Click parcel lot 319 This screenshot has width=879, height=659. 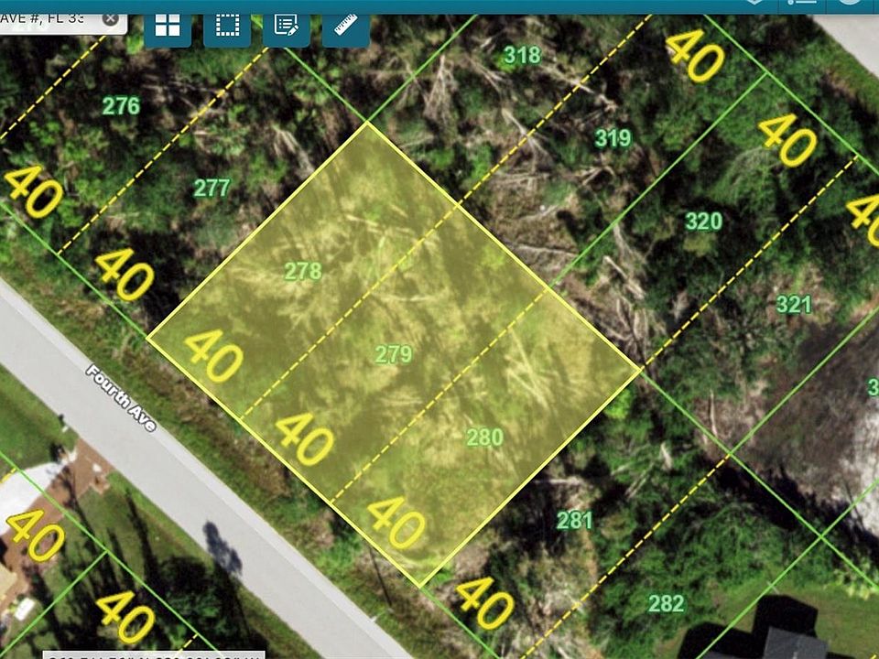613,138
